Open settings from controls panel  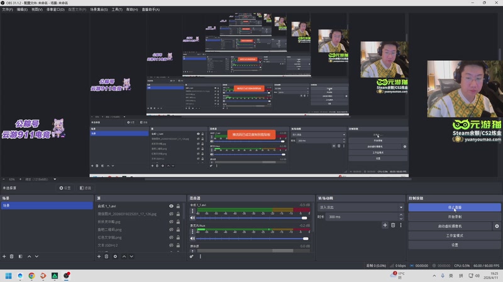pos(455,245)
